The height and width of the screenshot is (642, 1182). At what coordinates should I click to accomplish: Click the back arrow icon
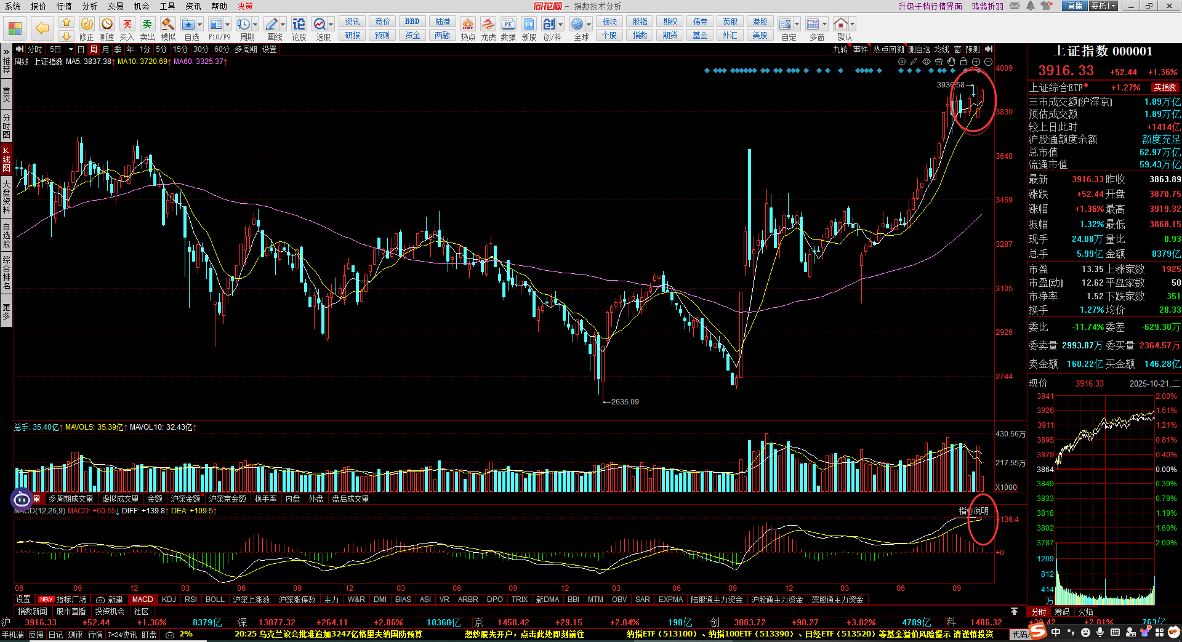42,28
